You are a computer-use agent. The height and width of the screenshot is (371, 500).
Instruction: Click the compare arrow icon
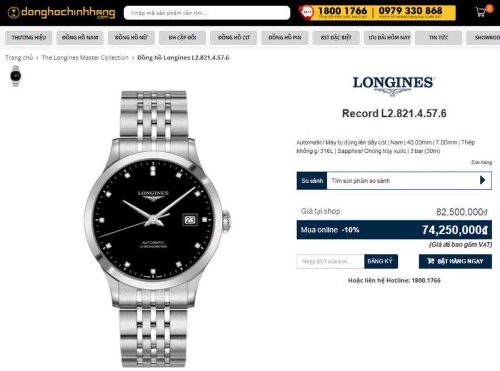482,181
